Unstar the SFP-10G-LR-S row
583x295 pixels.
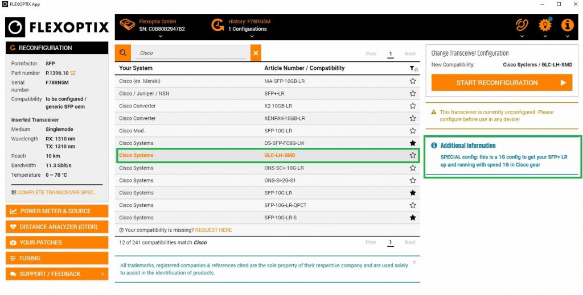click(413, 218)
